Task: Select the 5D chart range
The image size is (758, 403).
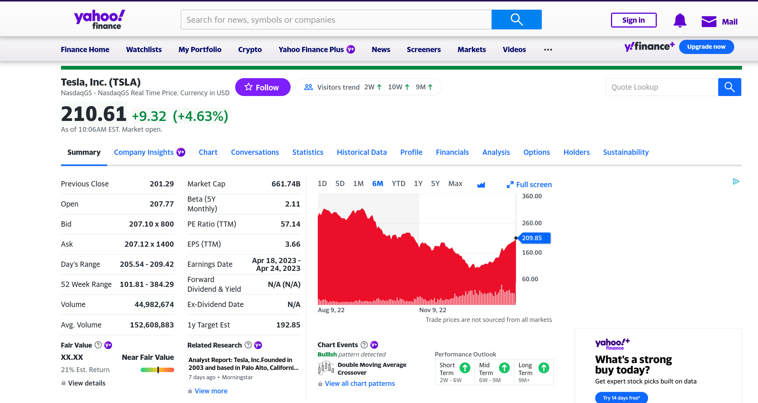Action: point(340,183)
